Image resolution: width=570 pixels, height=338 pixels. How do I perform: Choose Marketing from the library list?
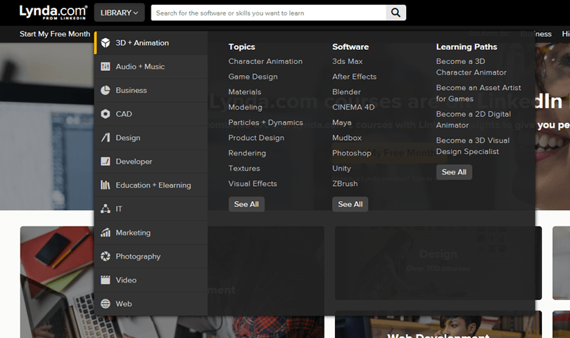click(x=133, y=233)
